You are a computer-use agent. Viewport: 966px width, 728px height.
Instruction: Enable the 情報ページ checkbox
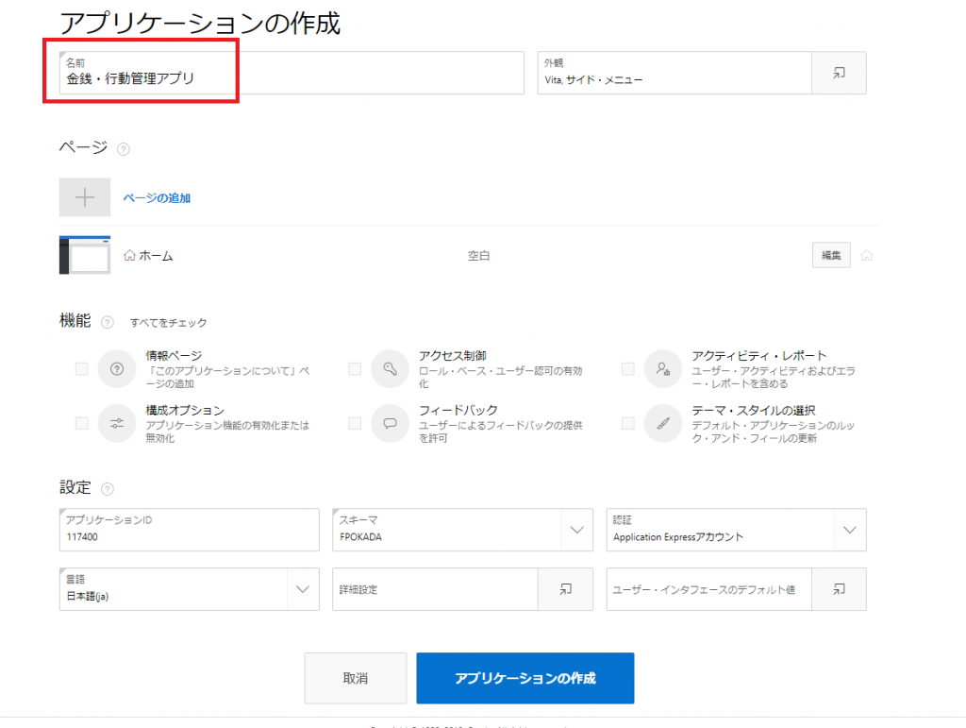pos(81,368)
